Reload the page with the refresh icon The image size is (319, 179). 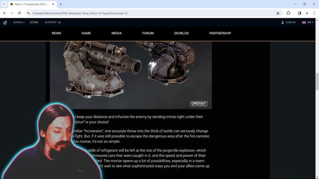click(19, 13)
